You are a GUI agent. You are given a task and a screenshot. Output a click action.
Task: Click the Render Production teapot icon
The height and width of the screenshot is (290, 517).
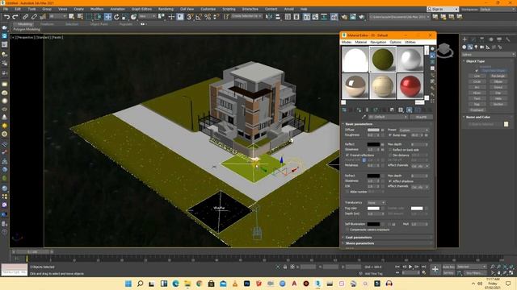point(362,17)
